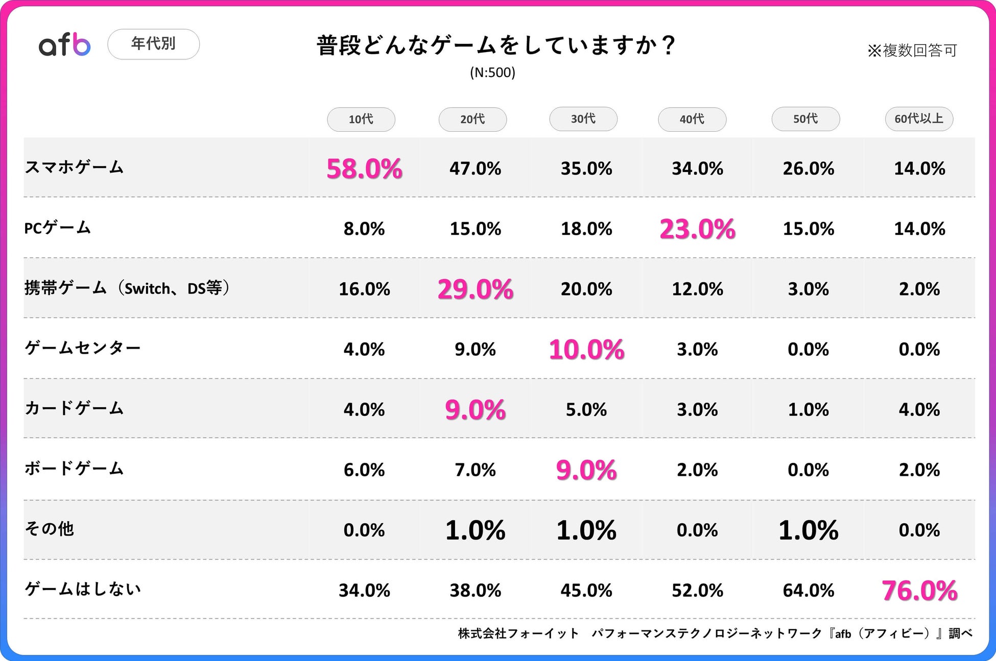Image resolution: width=996 pixels, height=661 pixels.
Task: Select the 年代別 pill label
Action: 153,44
